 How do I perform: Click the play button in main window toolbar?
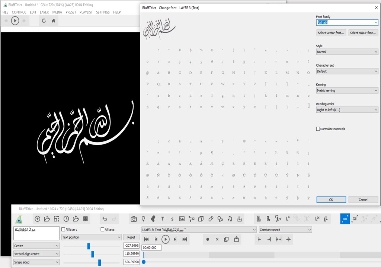point(15,21)
